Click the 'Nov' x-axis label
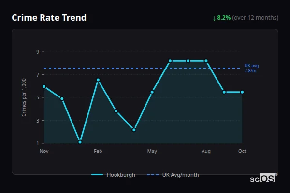 coord(44,151)
